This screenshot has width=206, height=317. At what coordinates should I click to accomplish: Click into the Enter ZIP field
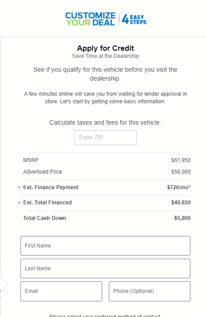[105, 138]
